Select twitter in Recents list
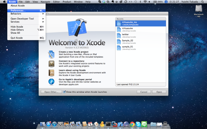Viewport: 207px width, 129px height. [141, 36]
